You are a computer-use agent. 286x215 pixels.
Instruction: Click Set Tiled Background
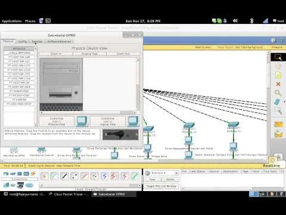249,47
